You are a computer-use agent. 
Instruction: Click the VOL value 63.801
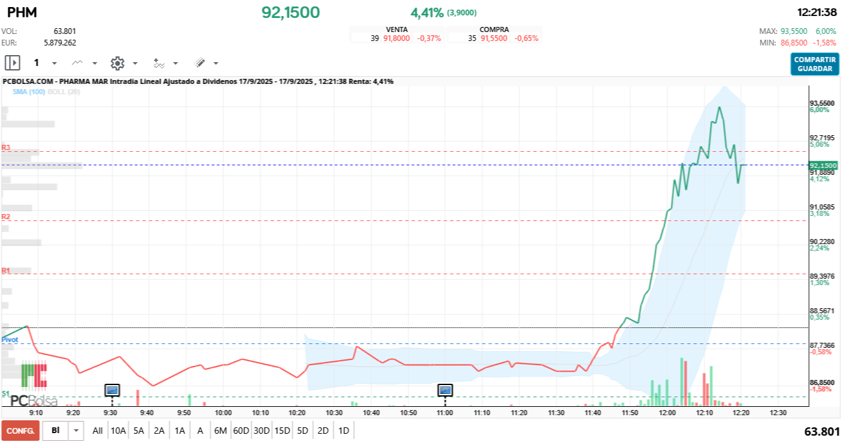65,31
